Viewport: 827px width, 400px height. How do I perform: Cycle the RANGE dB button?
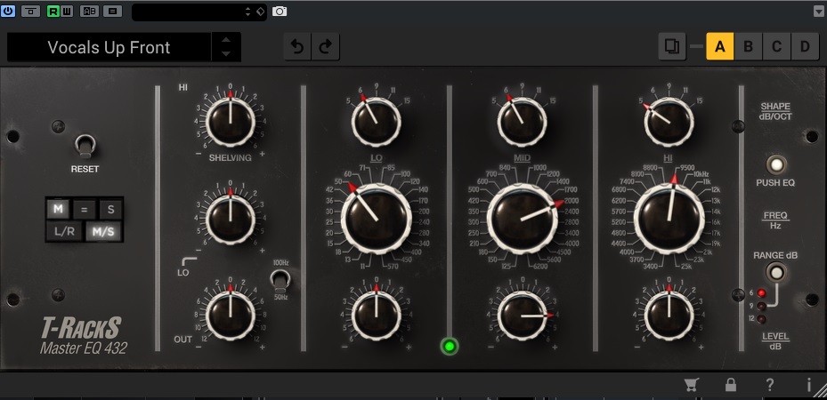776,273
